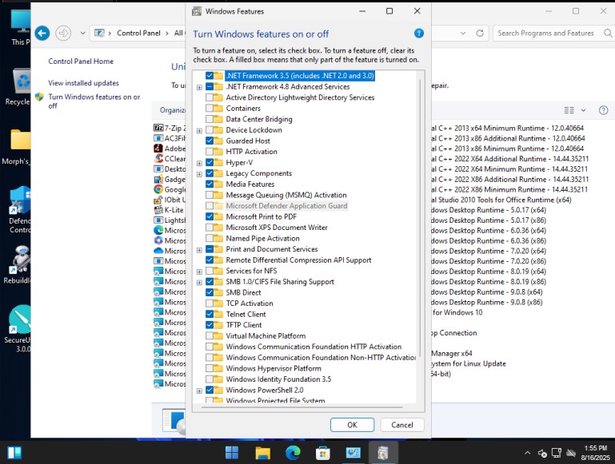Open View installed updates link
The image size is (615, 464).
click(x=83, y=83)
